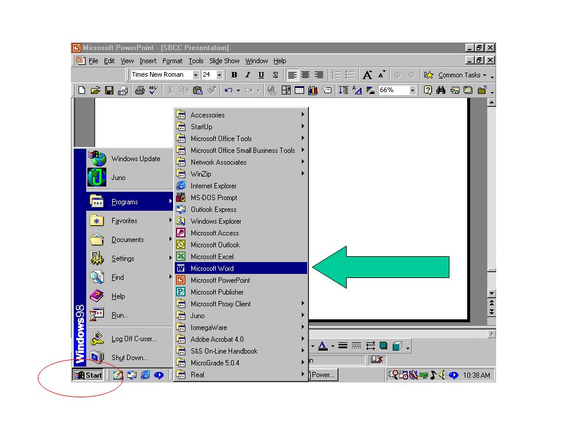Toggle Italic formatting
This screenshot has width=567, height=425.
click(x=247, y=75)
